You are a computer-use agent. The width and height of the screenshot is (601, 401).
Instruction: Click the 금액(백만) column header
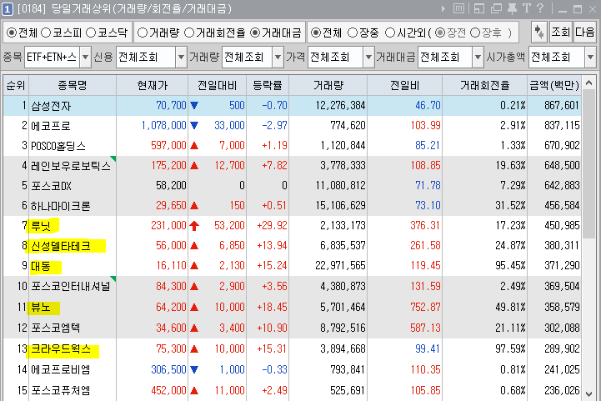[x=554, y=85]
